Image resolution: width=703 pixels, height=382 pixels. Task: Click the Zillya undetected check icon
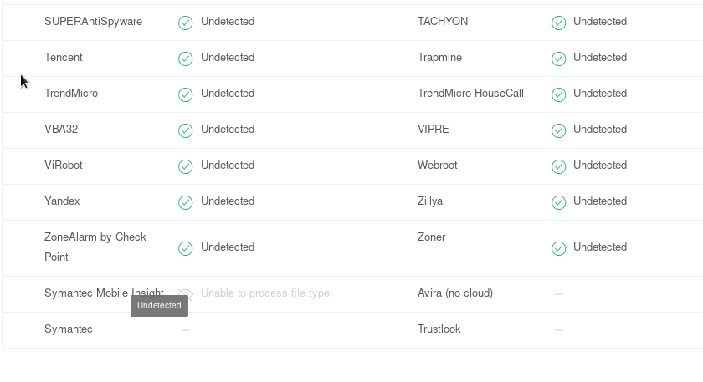point(558,202)
